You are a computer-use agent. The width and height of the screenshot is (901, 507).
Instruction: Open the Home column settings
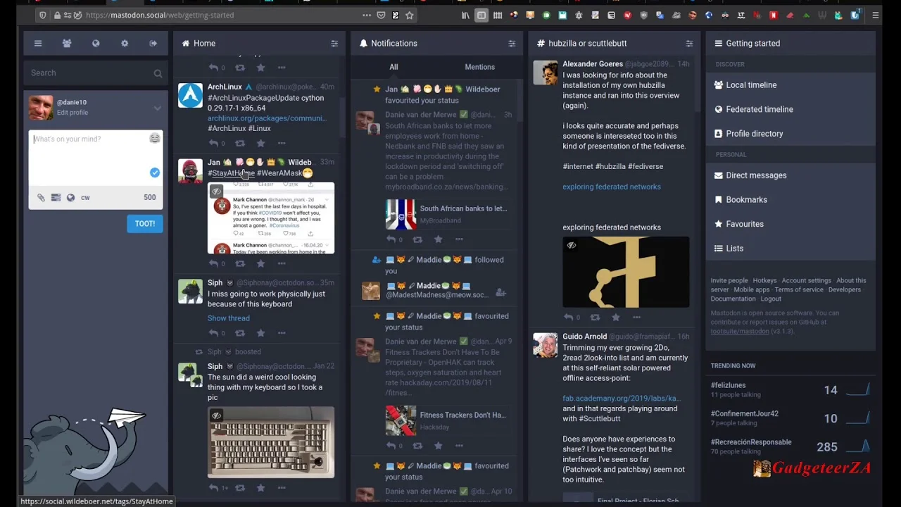(334, 44)
